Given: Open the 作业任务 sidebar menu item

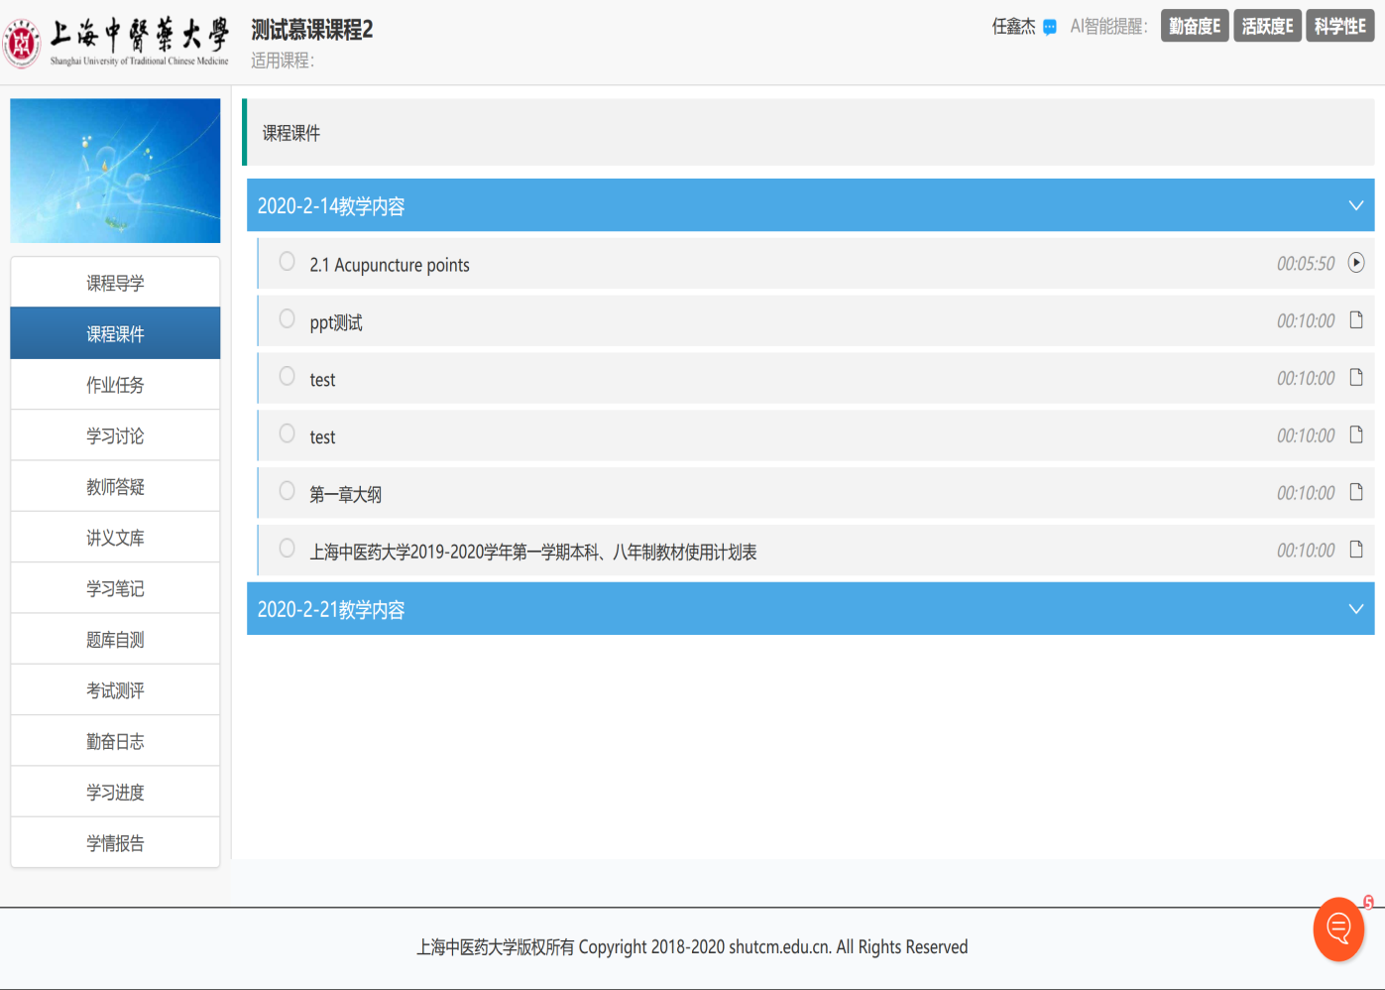Looking at the screenshot, I should 115,385.
